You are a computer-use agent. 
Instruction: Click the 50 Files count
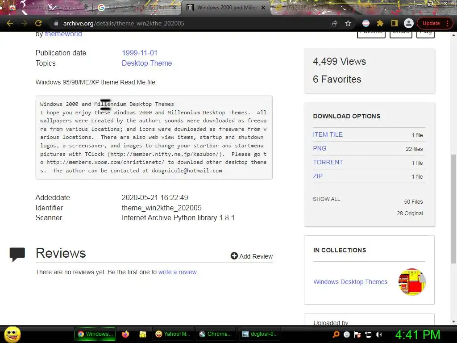pos(413,201)
